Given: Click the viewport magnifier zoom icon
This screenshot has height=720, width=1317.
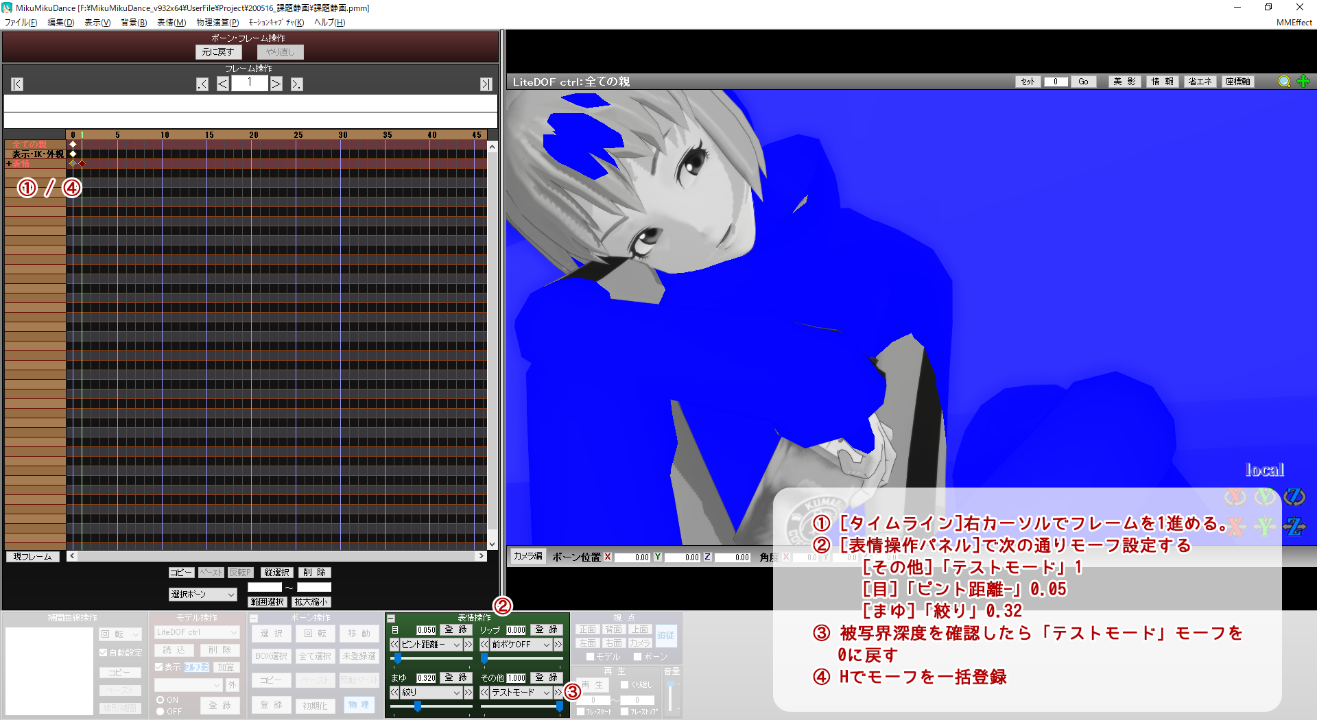Looking at the screenshot, I should click(1284, 81).
